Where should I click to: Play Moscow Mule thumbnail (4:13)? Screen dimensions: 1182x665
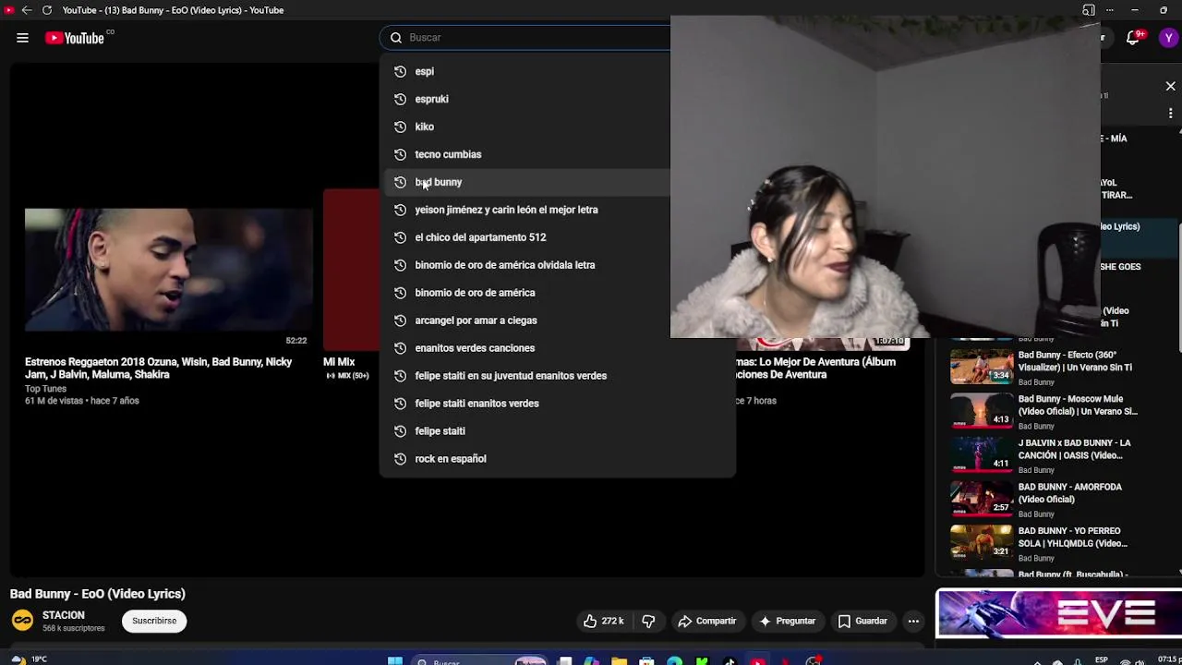(982, 410)
